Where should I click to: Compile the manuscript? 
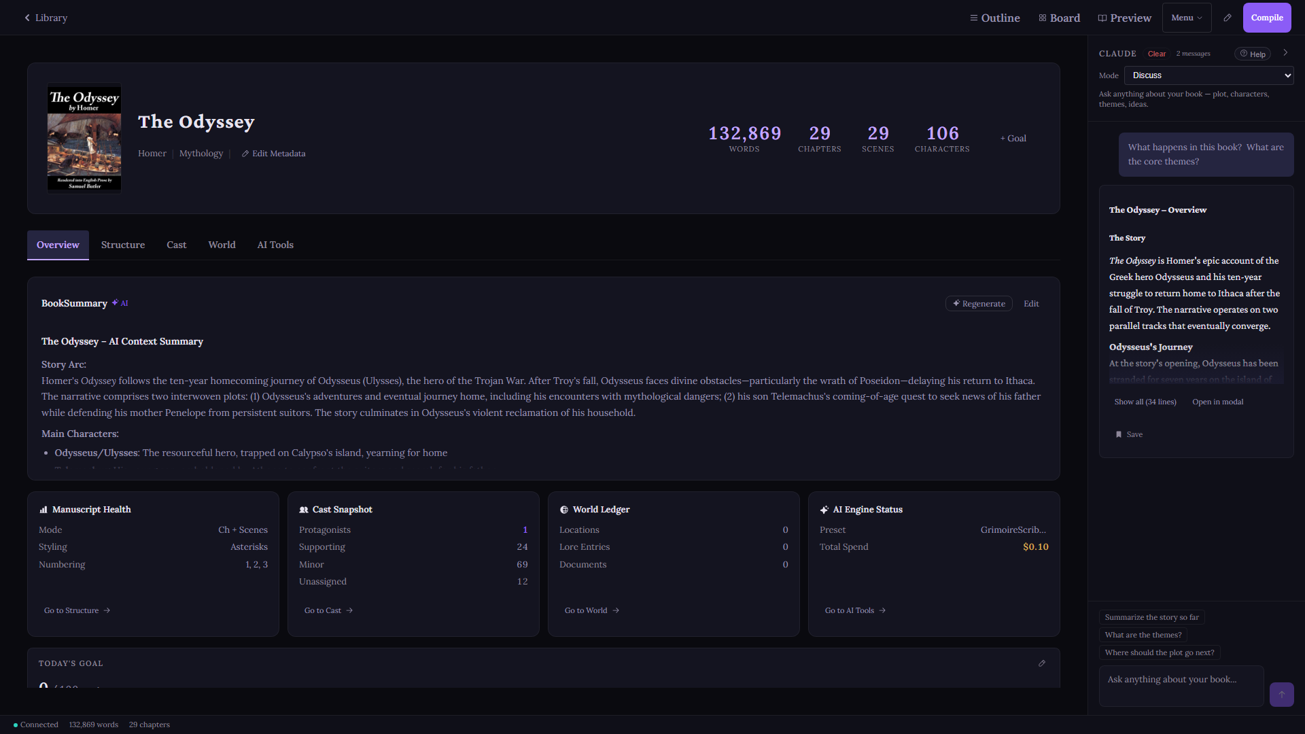(x=1267, y=18)
